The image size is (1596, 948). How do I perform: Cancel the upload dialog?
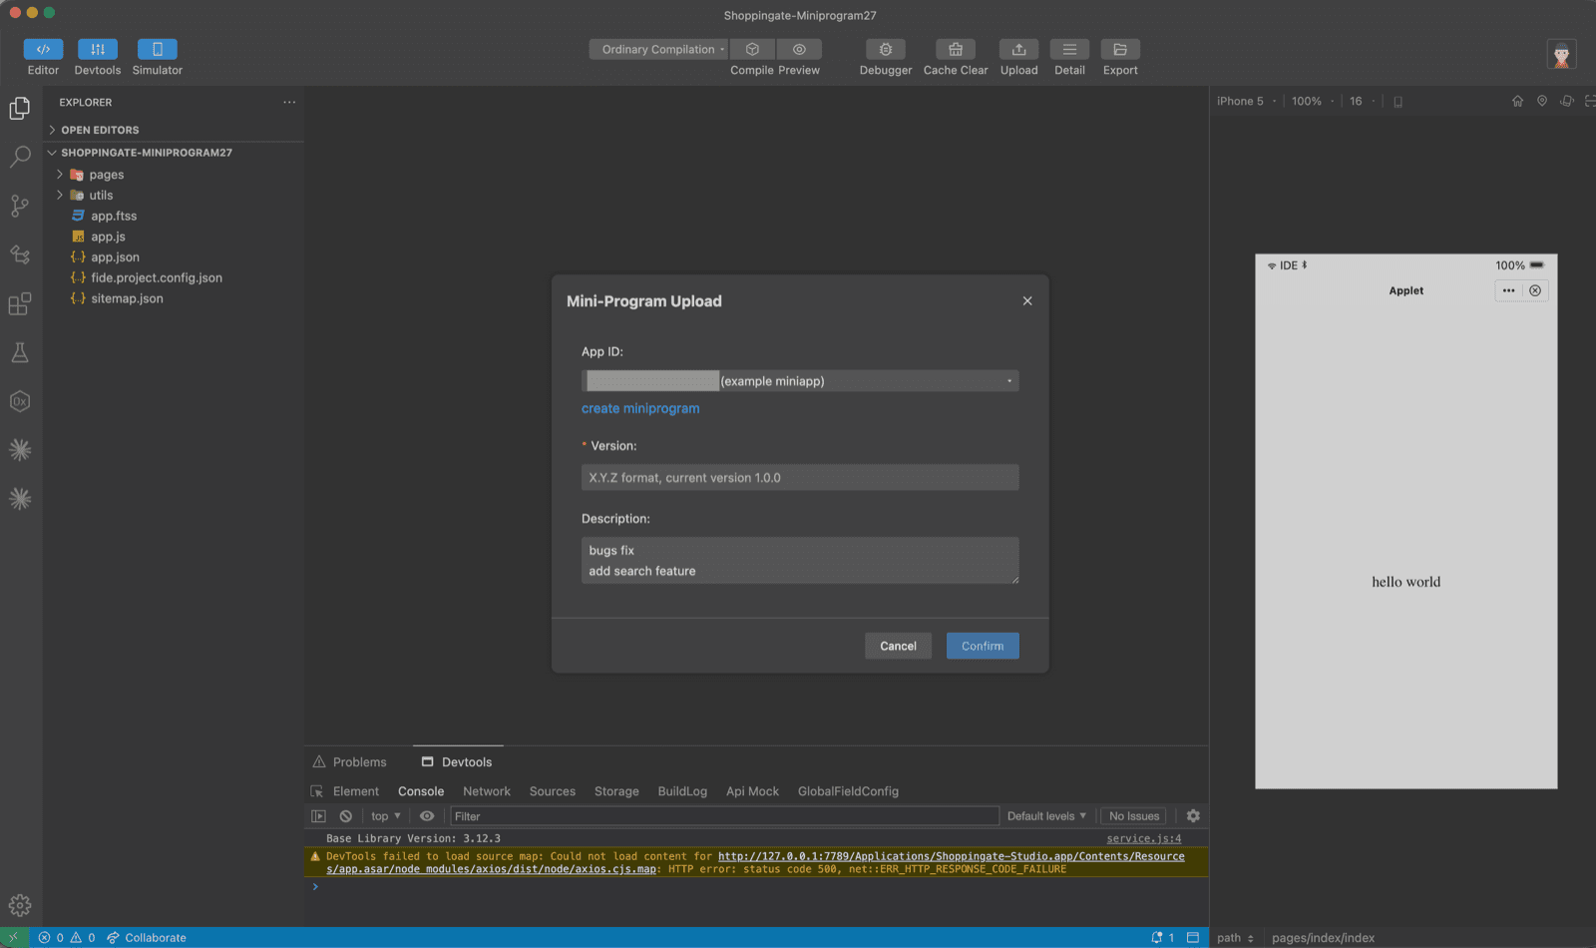pos(898,646)
